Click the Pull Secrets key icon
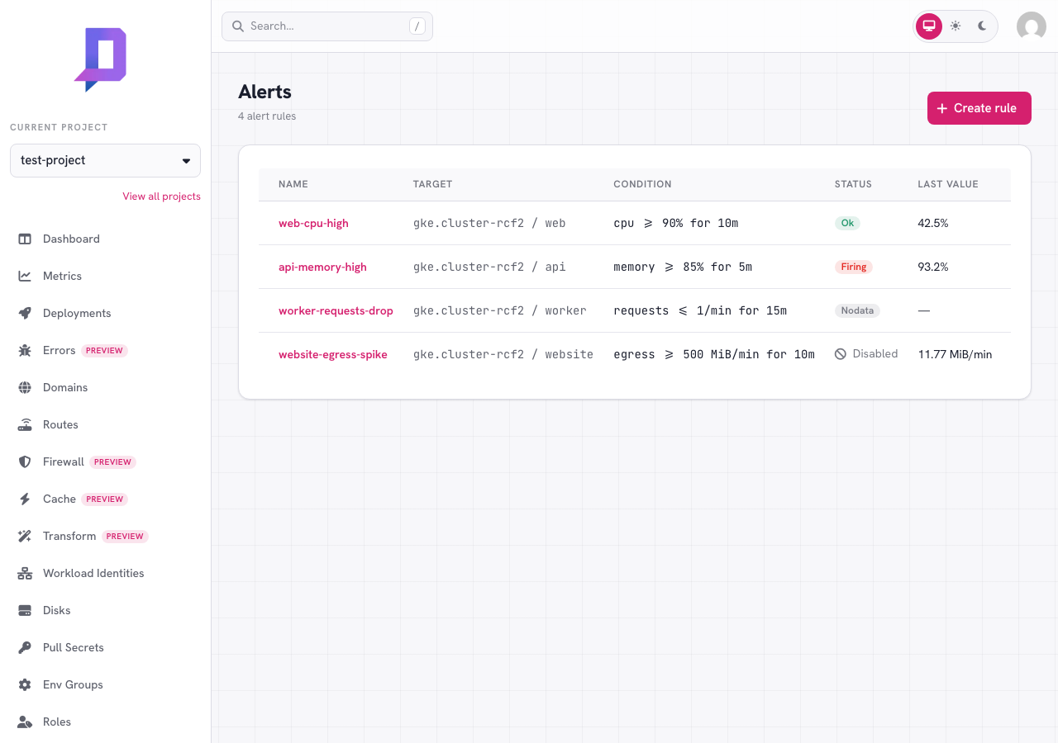1058x743 pixels. (25, 647)
